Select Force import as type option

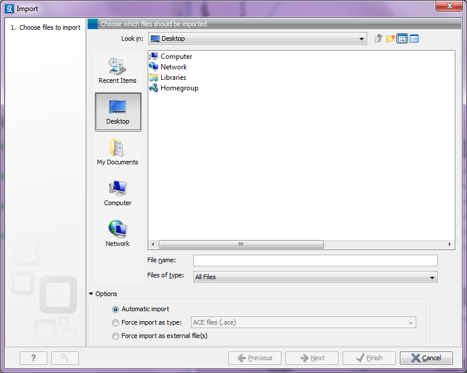pyautogui.click(x=116, y=323)
